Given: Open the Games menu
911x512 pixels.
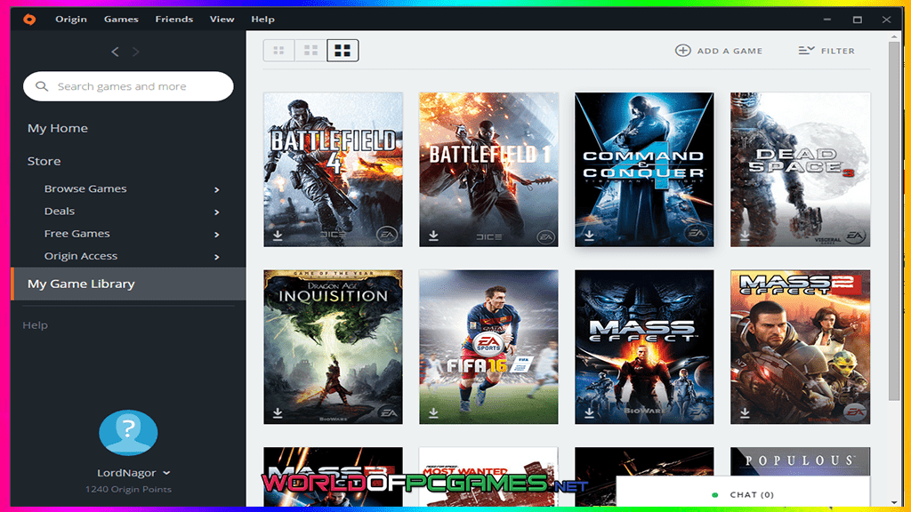Looking at the screenshot, I should [x=121, y=20].
